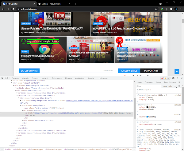Bookmark this page with the star icon
The height and width of the screenshot is (151, 184).
pos(156,9)
